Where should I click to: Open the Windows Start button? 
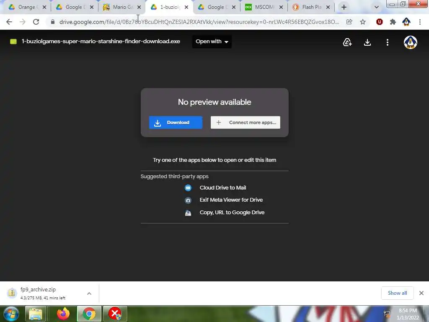coord(11,314)
